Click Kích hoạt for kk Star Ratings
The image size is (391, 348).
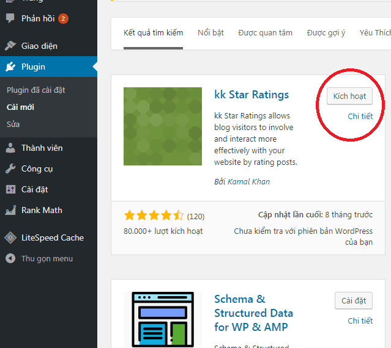click(x=349, y=96)
